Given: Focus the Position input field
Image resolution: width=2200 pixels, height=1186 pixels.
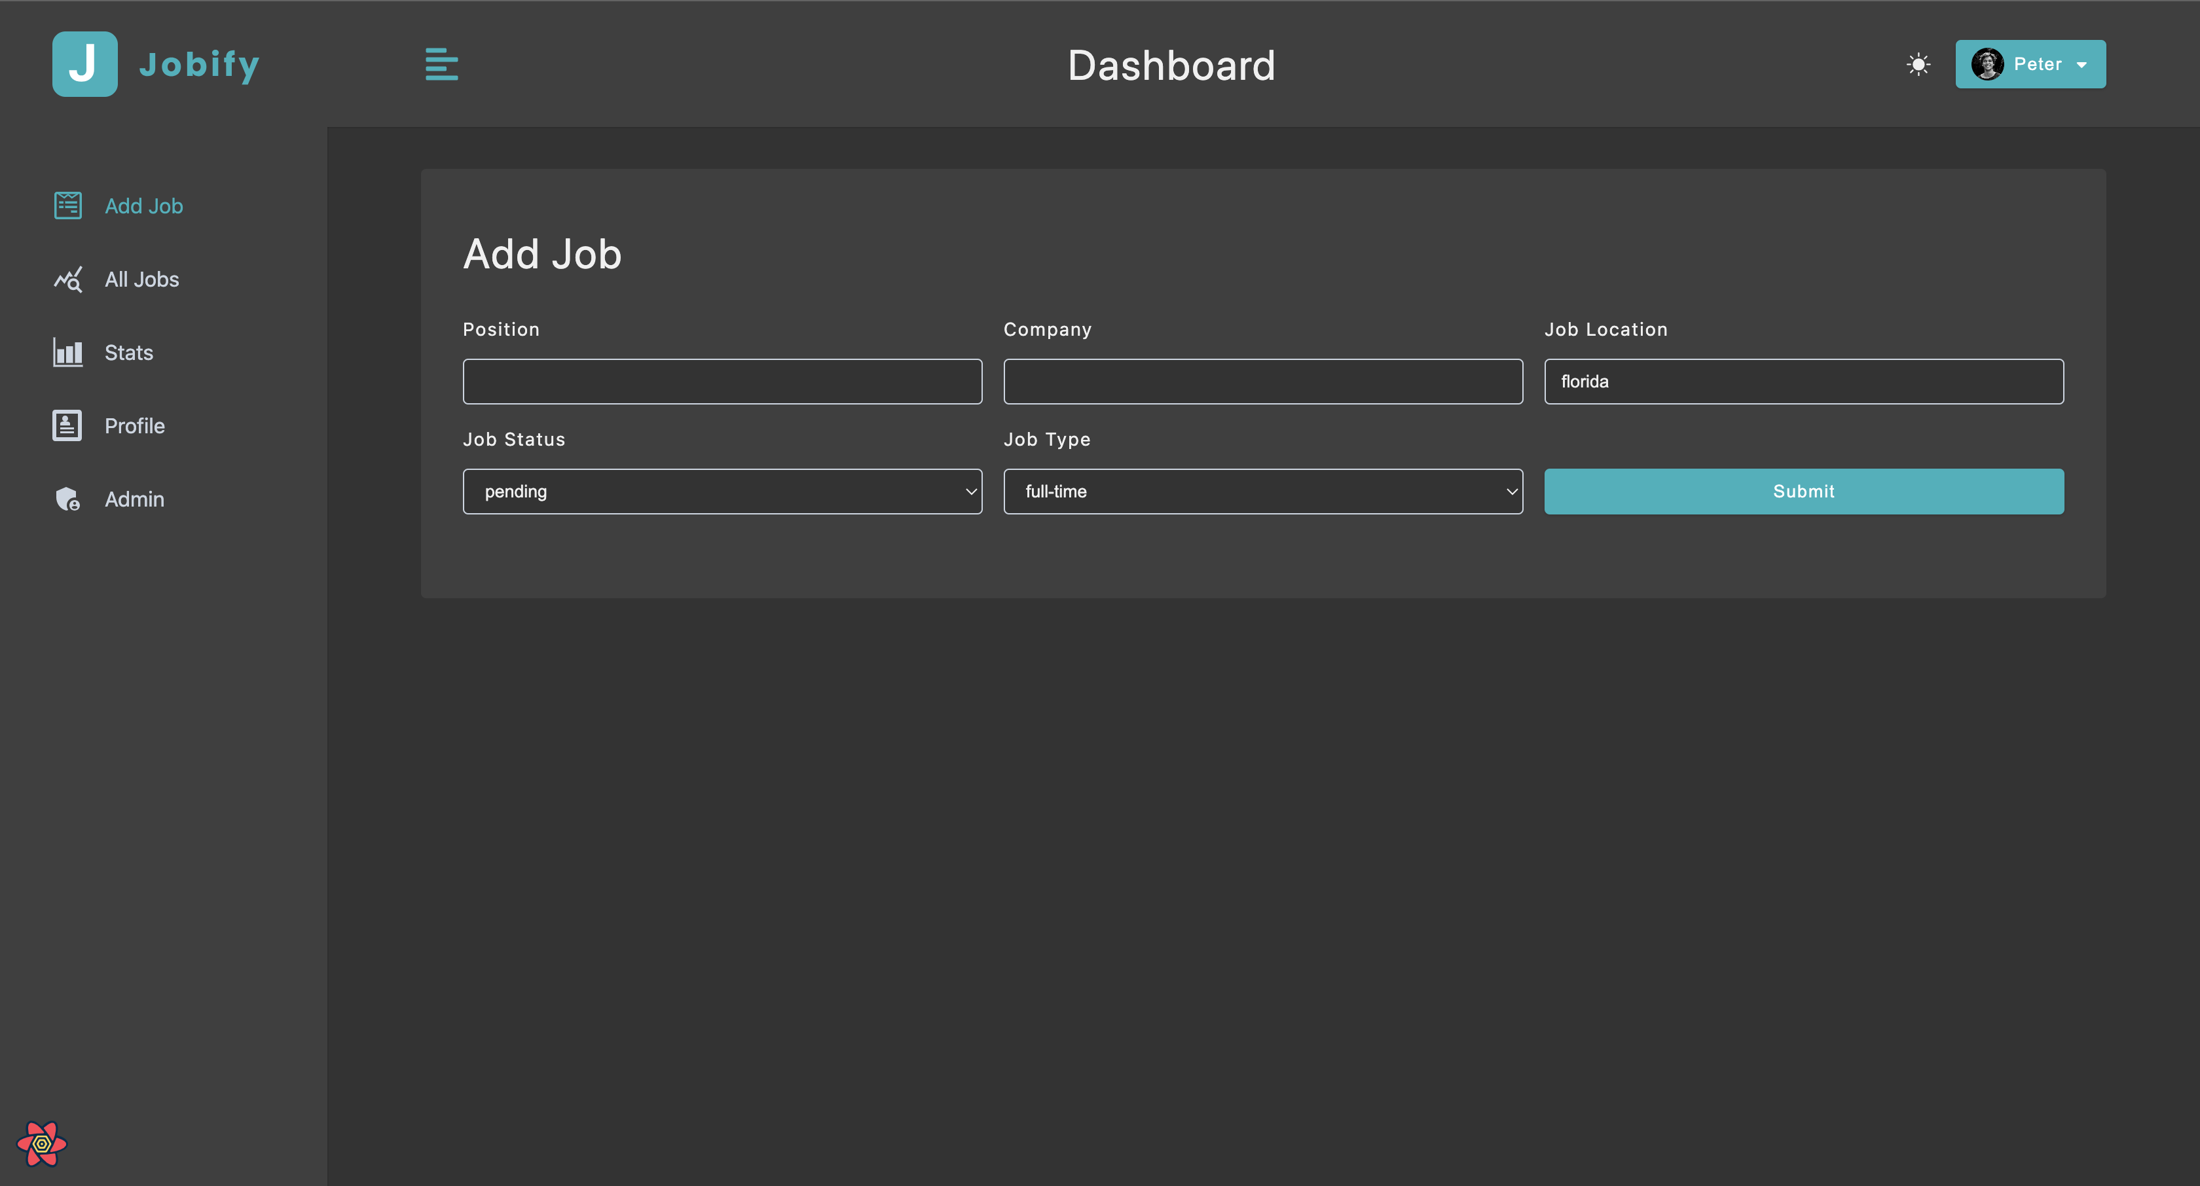Looking at the screenshot, I should pyautogui.click(x=722, y=381).
